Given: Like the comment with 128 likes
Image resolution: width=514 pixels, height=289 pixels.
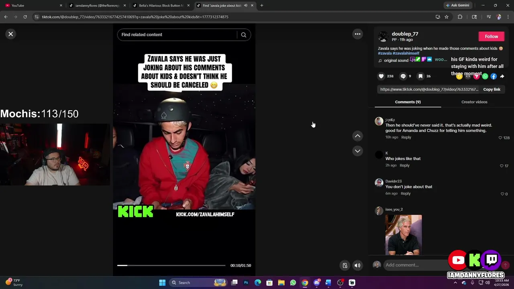Looking at the screenshot, I should (x=500, y=138).
